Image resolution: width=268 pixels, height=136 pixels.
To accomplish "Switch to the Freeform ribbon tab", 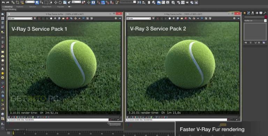I will click(20, 7).
